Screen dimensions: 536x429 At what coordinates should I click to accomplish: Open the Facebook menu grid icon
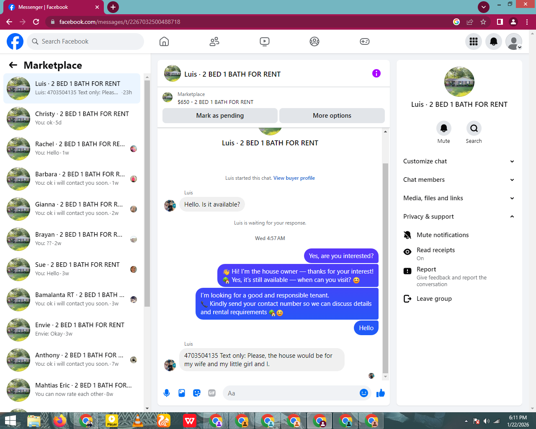coord(474,41)
